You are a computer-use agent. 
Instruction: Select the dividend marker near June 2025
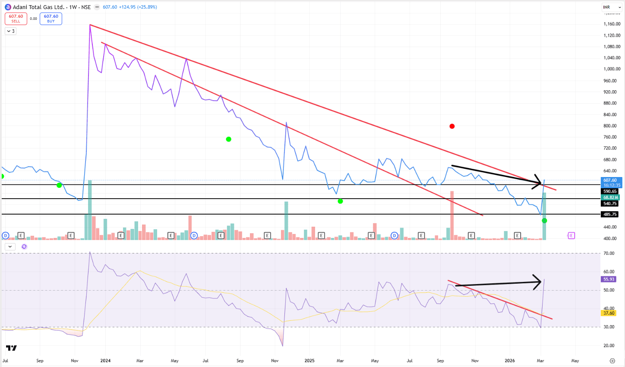pyautogui.click(x=395, y=235)
